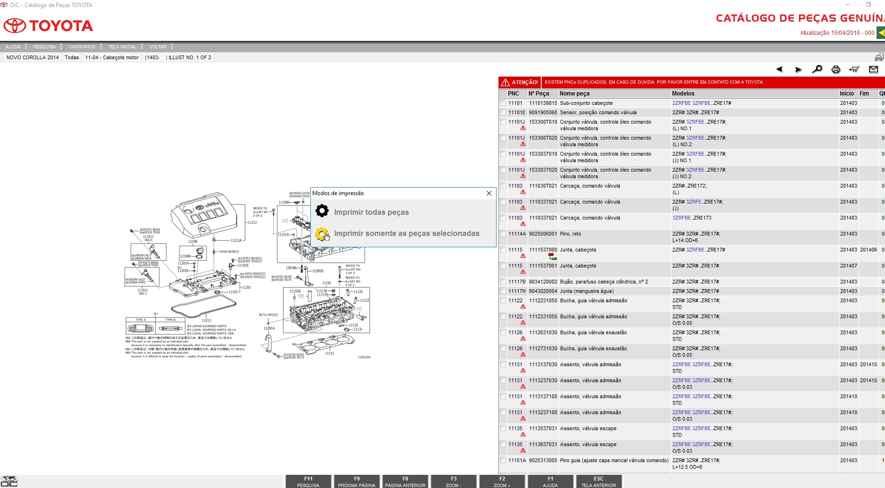Add selected parts using the cart icon
This screenshot has height=488, width=885.
coord(855,69)
